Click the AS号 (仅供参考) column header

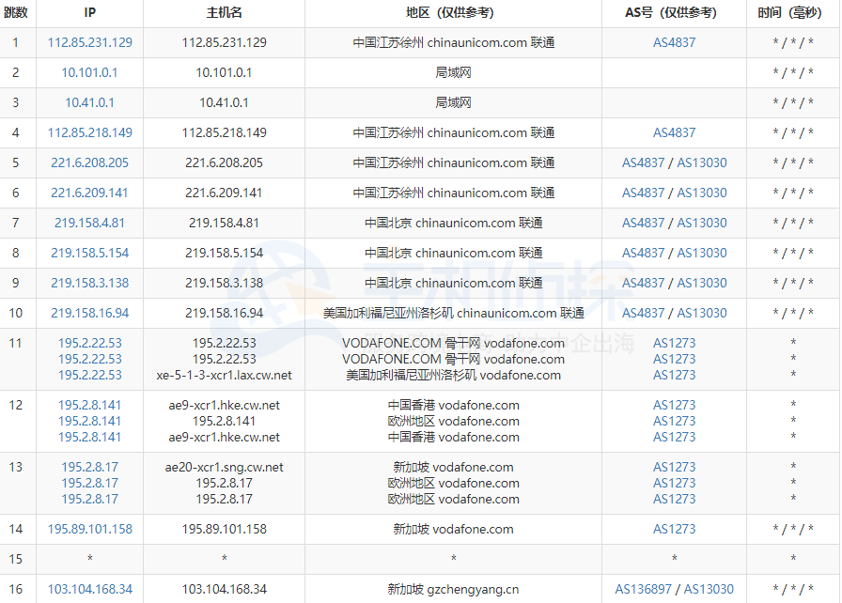674,13
